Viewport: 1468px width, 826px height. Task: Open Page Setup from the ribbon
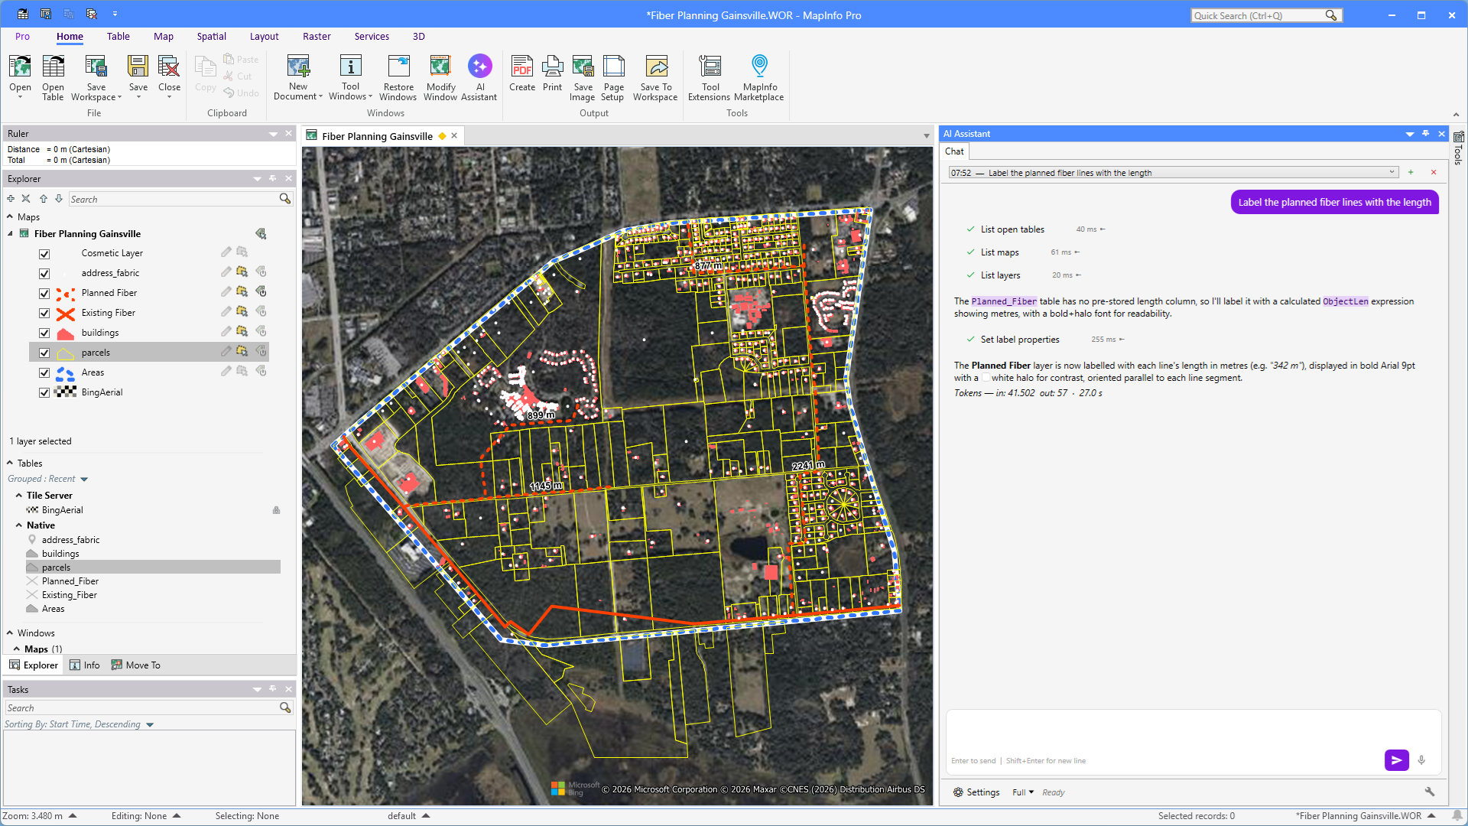point(613,77)
